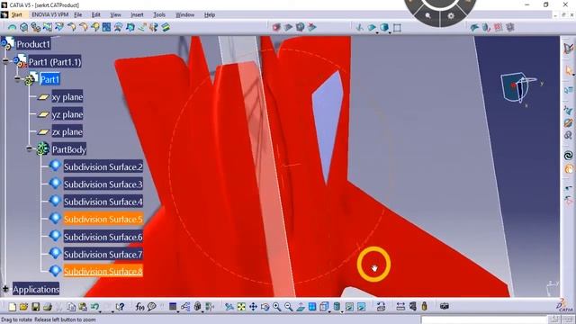Click the shading view mode cylinder icon
Viewport: 576px width, 324px height.
pyautogui.click(x=337, y=307)
